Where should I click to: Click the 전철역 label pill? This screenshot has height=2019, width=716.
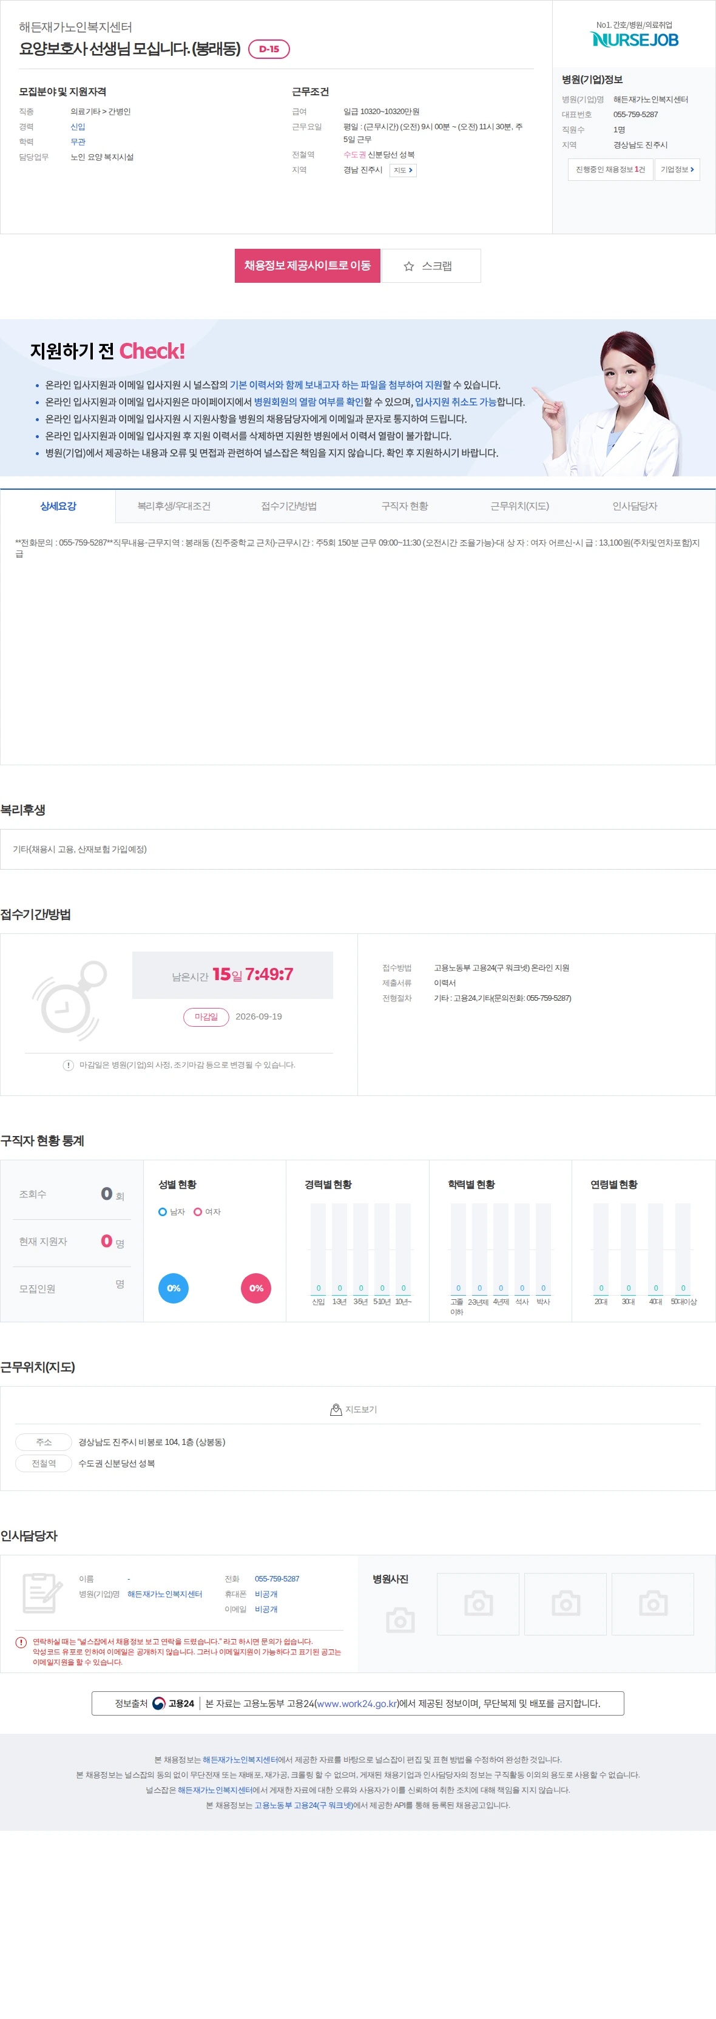coord(44,1463)
